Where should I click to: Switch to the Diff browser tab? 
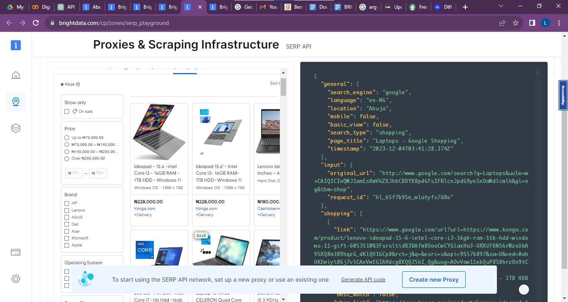click(x=443, y=7)
